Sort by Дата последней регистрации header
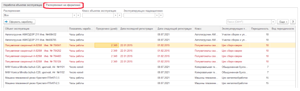The width and height of the screenshot is (300, 91). 137,29
